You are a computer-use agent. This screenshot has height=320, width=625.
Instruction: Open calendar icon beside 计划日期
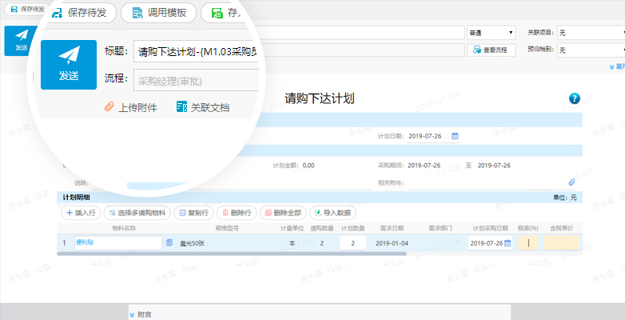(455, 136)
